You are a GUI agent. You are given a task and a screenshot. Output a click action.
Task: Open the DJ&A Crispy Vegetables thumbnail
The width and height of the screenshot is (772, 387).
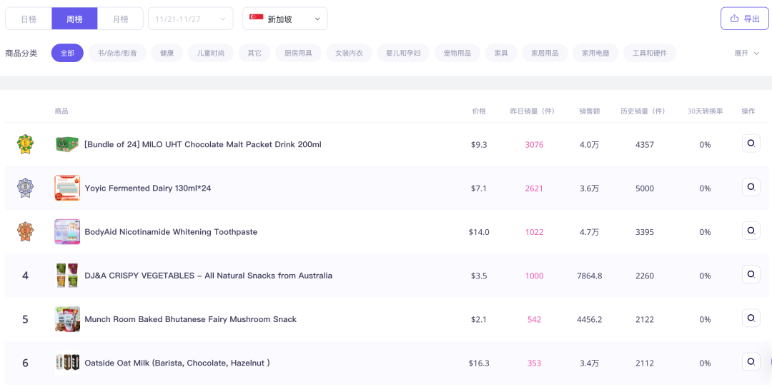tap(67, 276)
